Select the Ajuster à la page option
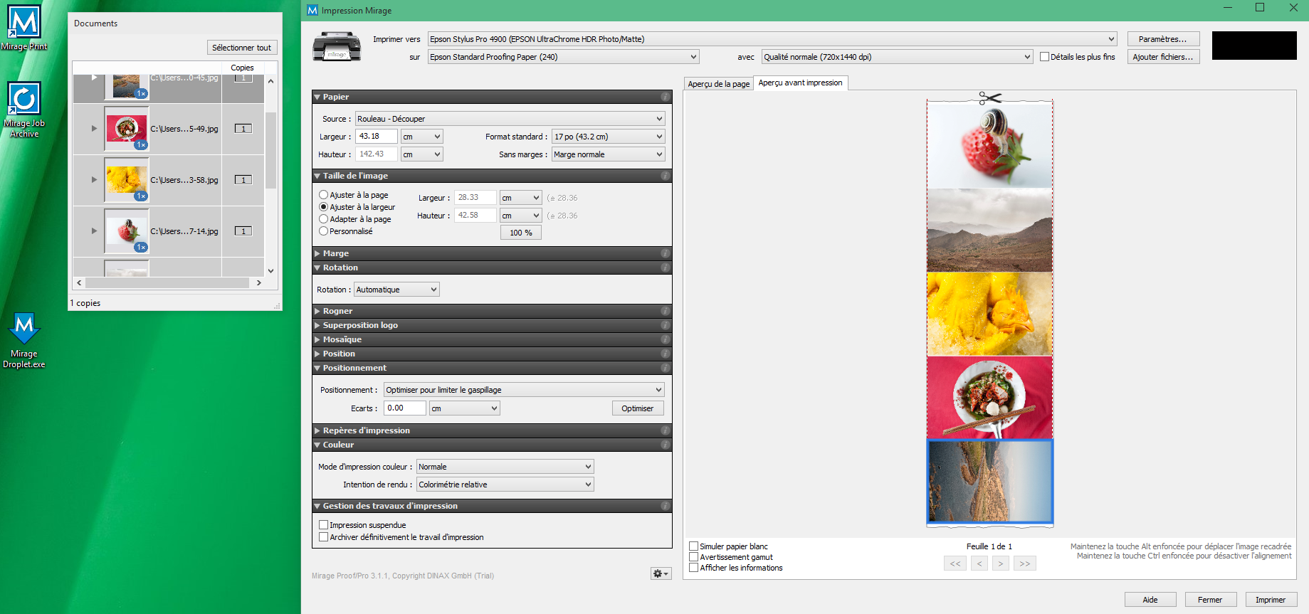1309x614 pixels. click(x=323, y=195)
